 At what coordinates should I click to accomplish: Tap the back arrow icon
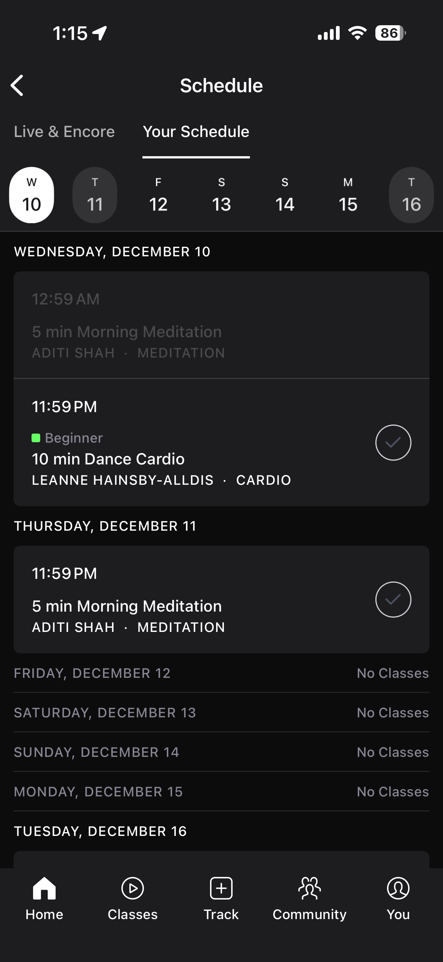click(x=17, y=85)
